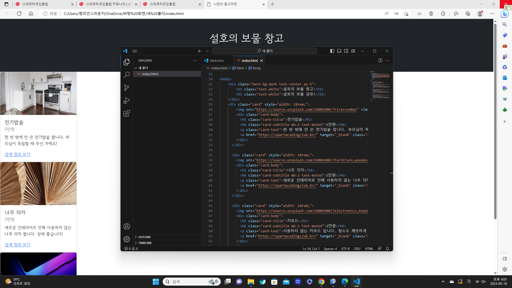This screenshot has height=288, width=512.
Task: Open Source Control view
Action: click(127, 88)
